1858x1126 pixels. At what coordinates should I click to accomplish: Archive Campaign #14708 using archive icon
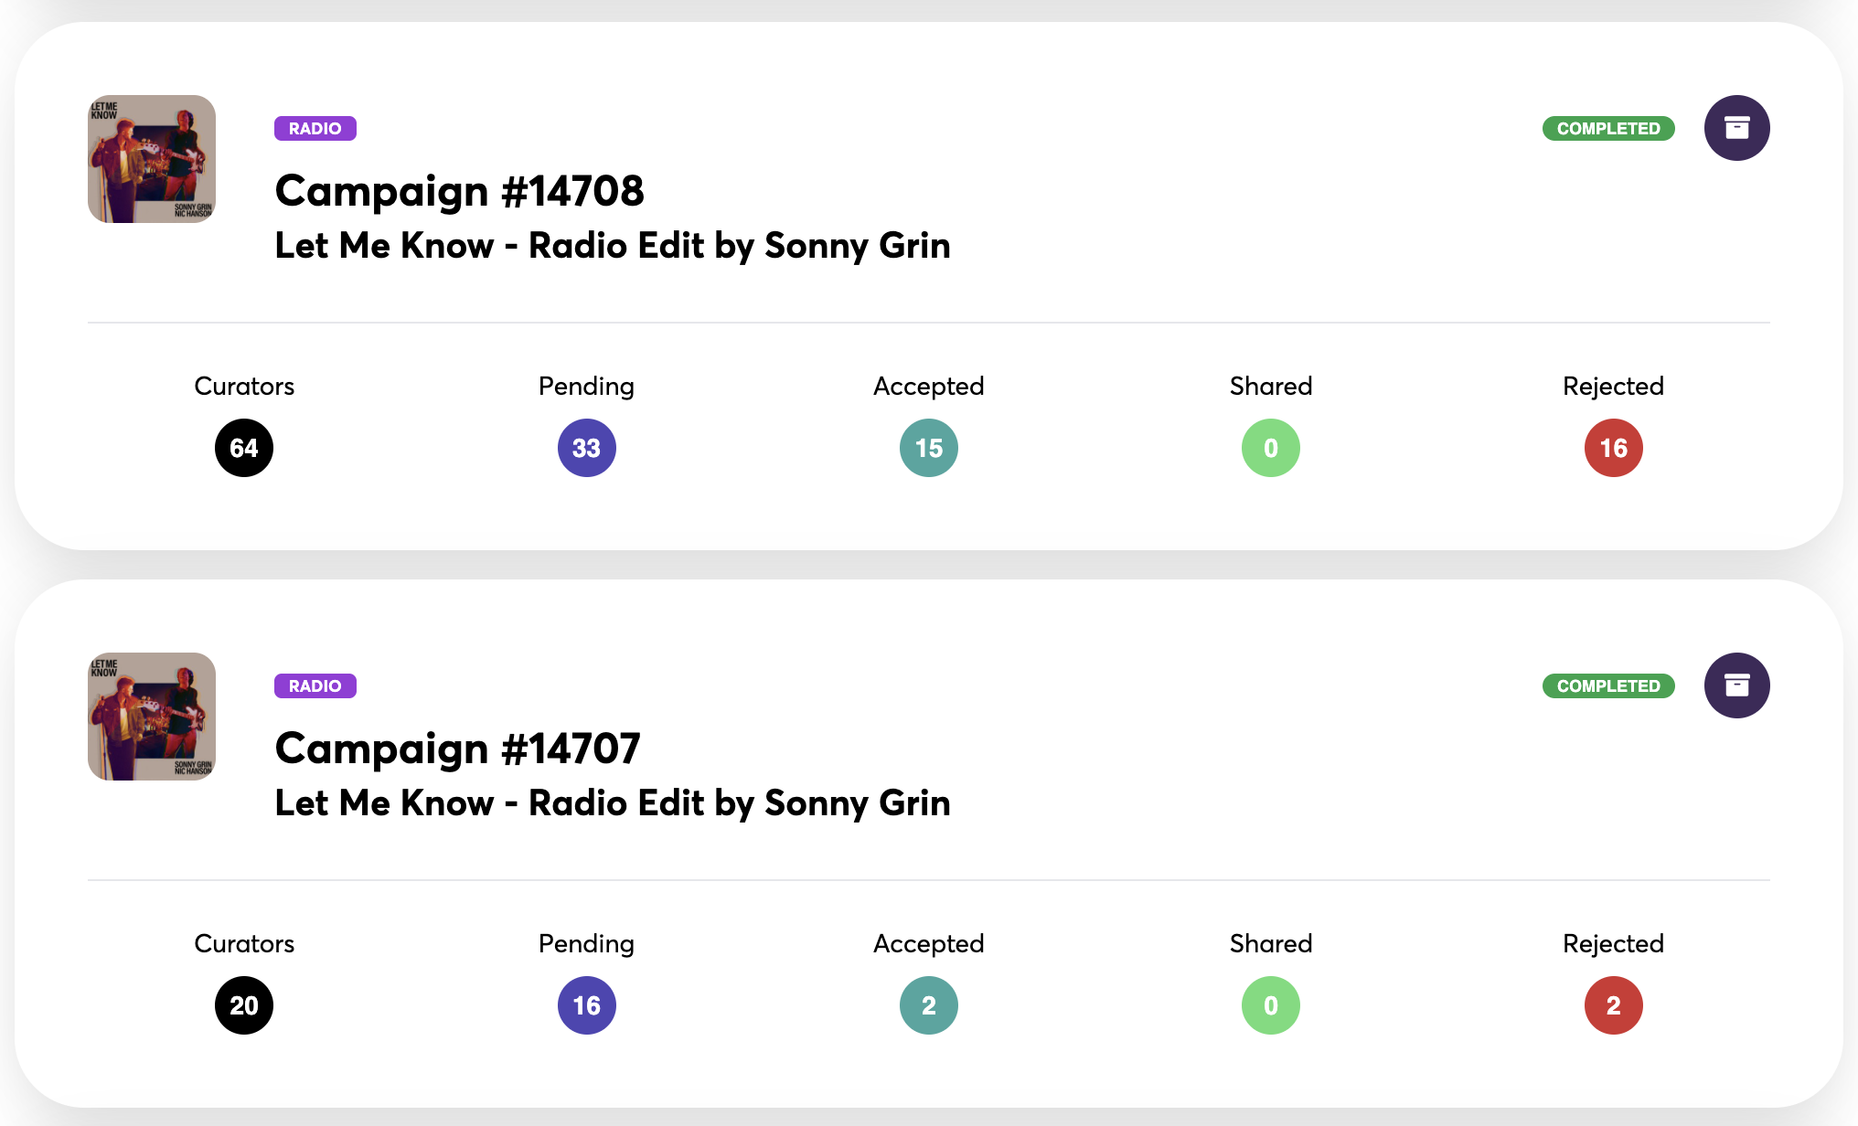tap(1736, 128)
